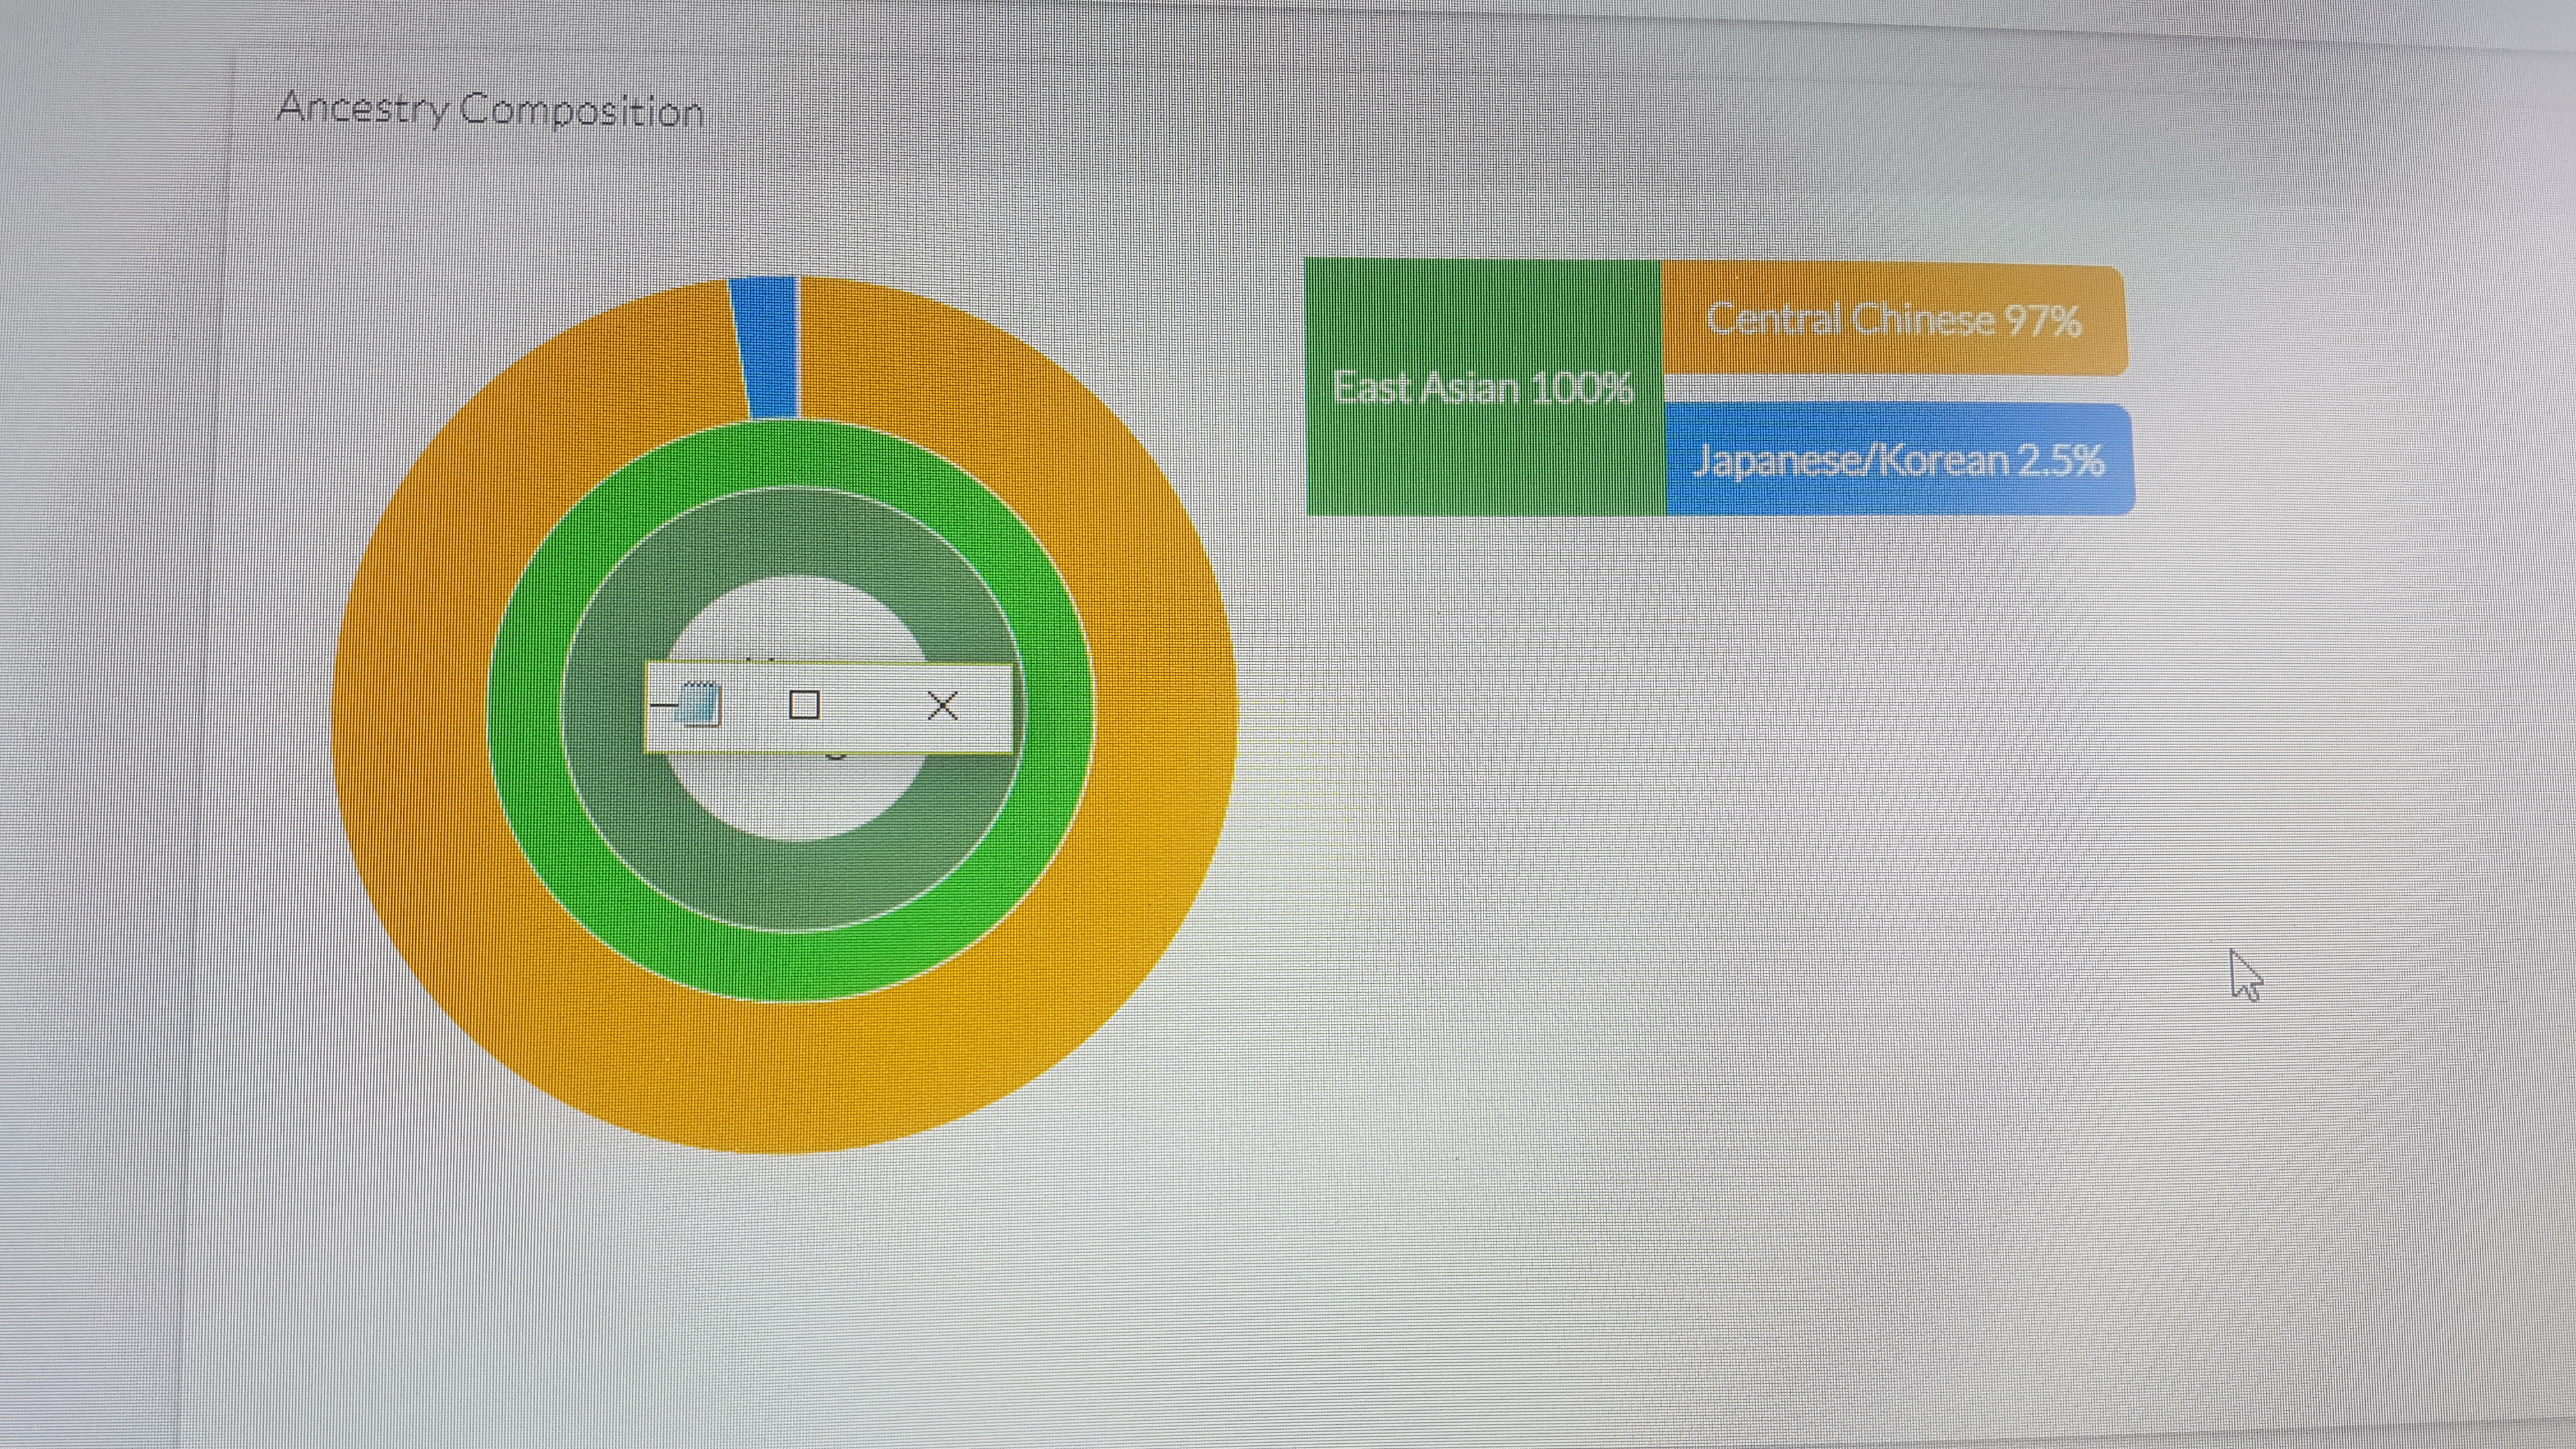The image size is (2576, 1449).
Task: Click the Japanese/Korean 2.5% legend label
Action: pos(1899,460)
